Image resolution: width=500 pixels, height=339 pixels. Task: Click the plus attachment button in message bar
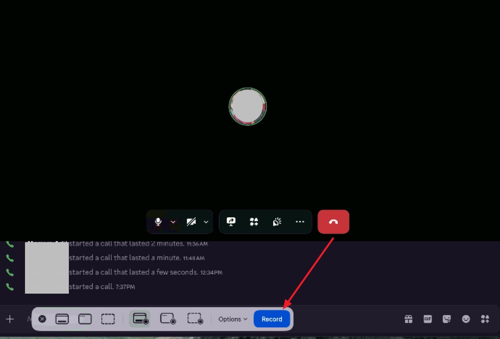[x=10, y=319]
